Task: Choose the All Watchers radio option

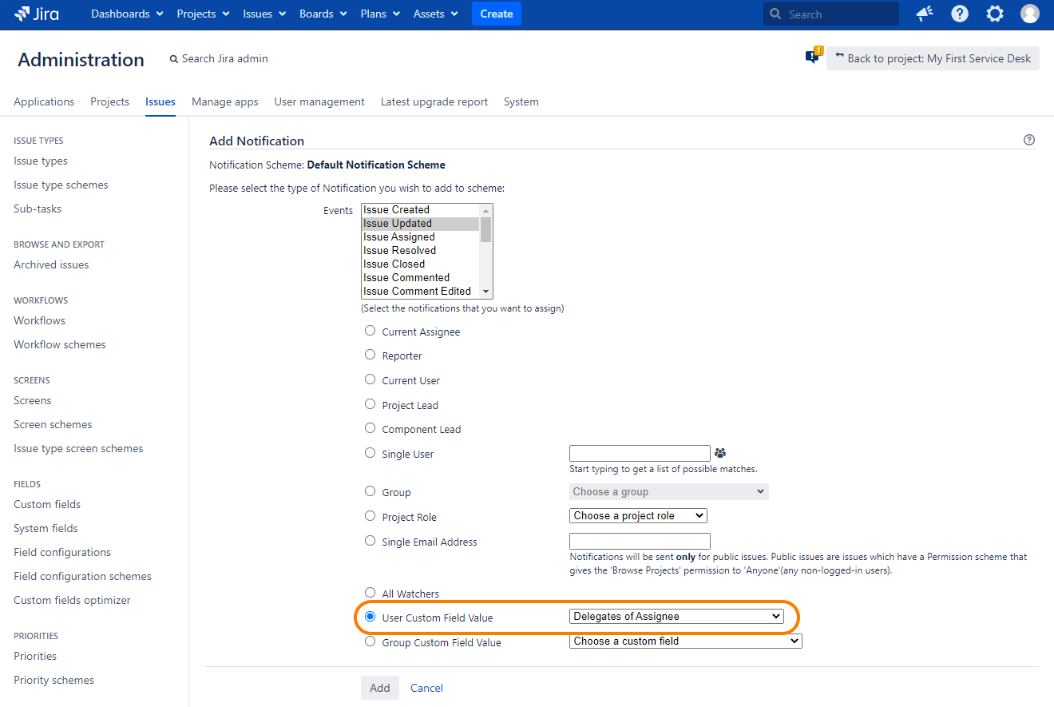Action: coord(370,593)
